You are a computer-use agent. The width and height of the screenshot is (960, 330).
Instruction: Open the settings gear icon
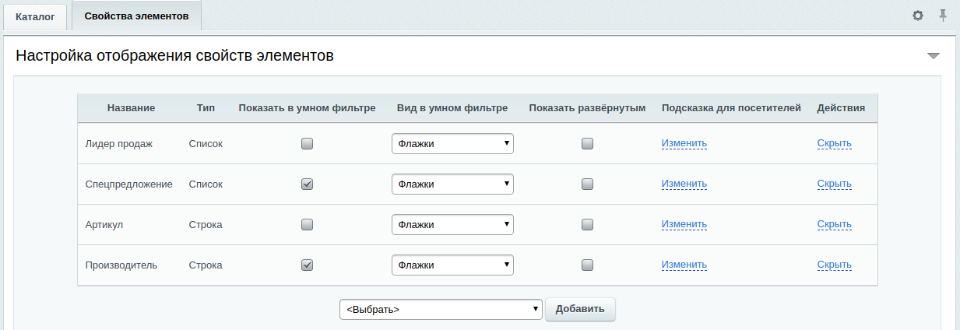[918, 15]
